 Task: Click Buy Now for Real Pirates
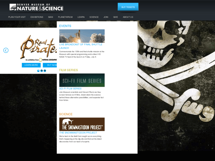pos(50,65)
